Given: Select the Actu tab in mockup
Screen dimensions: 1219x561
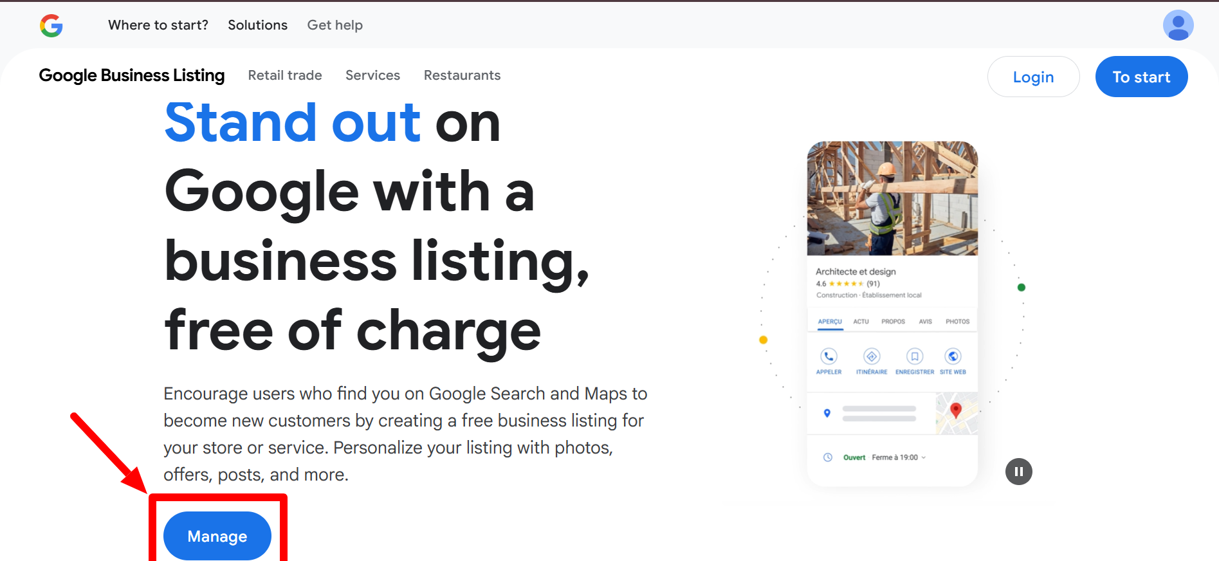Looking at the screenshot, I should tap(861, 322).
